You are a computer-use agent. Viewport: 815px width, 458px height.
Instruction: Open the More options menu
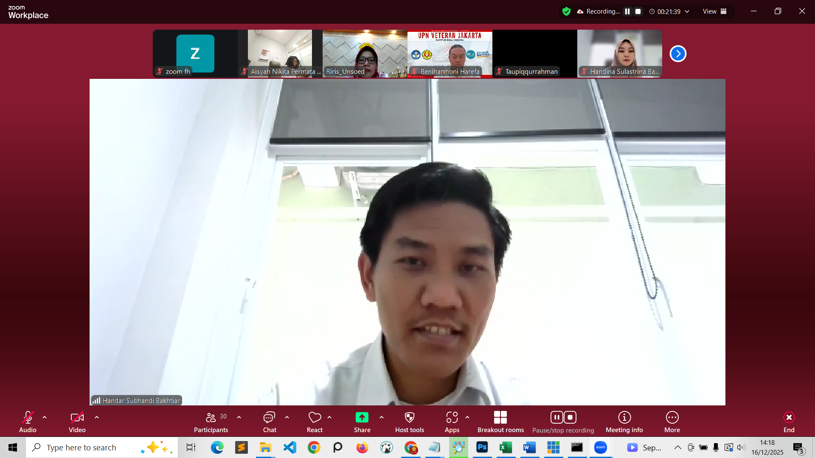(672, 422)
